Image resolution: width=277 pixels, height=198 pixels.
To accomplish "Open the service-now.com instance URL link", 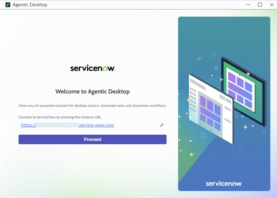I will [x=68, y=125].
